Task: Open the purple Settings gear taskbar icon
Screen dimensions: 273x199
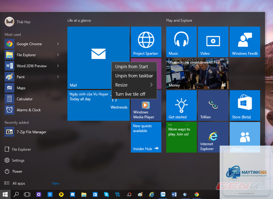Action: tap(39, 194)
